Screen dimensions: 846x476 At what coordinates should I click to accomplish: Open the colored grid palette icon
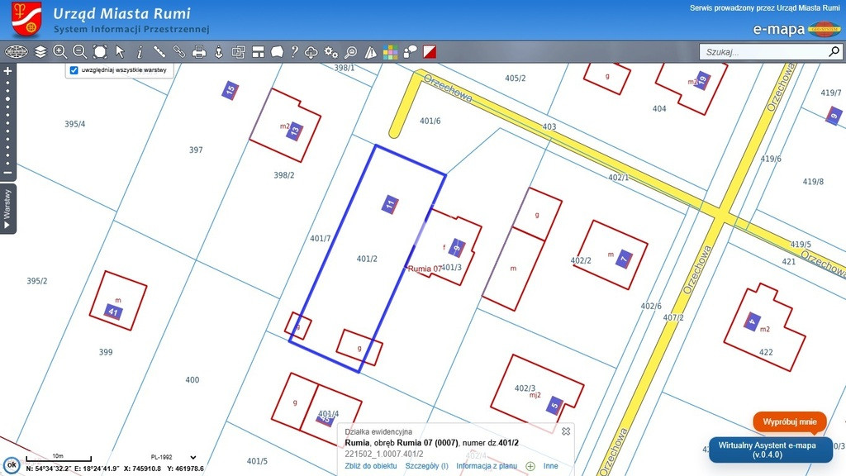(x=391, y=52)
